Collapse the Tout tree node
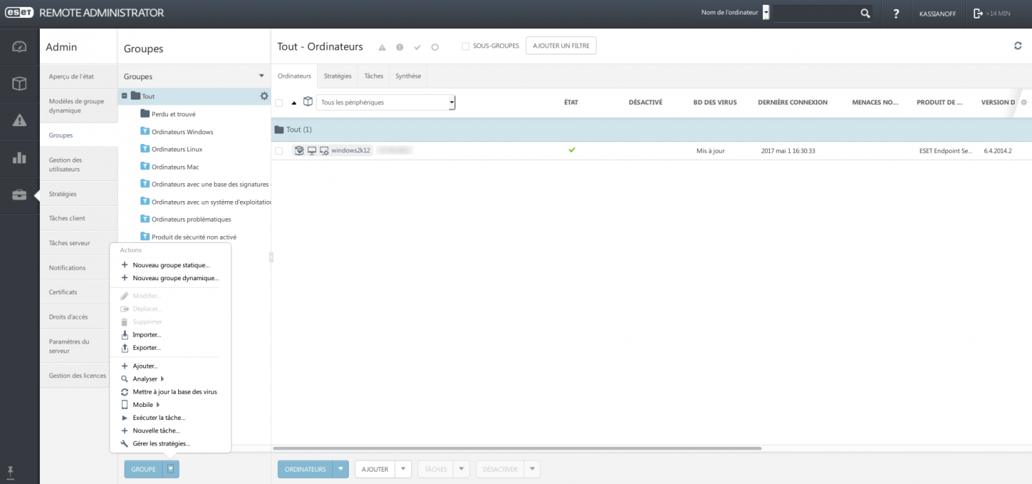The width and height of the screenshot is (1032, 484). tap(125, 96)
